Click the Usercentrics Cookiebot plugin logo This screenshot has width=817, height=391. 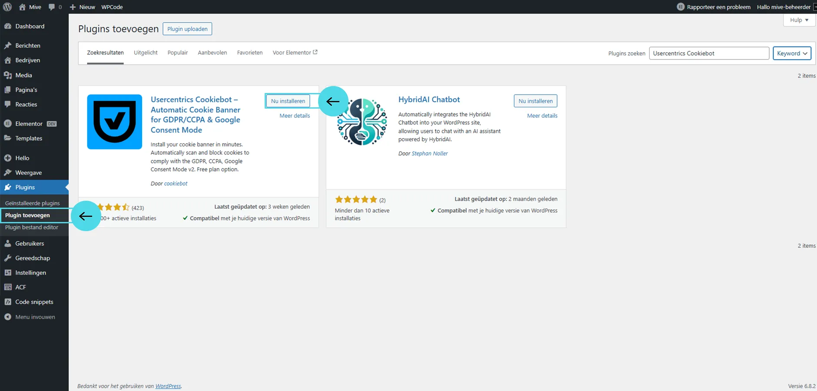(115, 122)
